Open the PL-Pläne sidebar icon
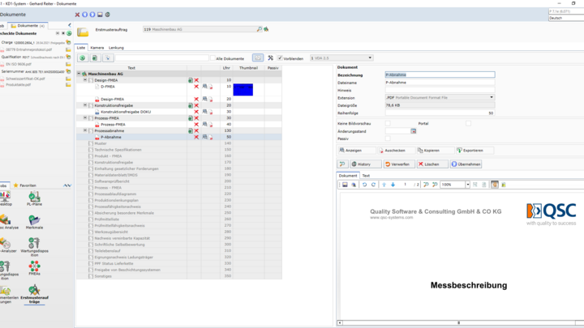The image size is (584, 328). pos(34,198)
